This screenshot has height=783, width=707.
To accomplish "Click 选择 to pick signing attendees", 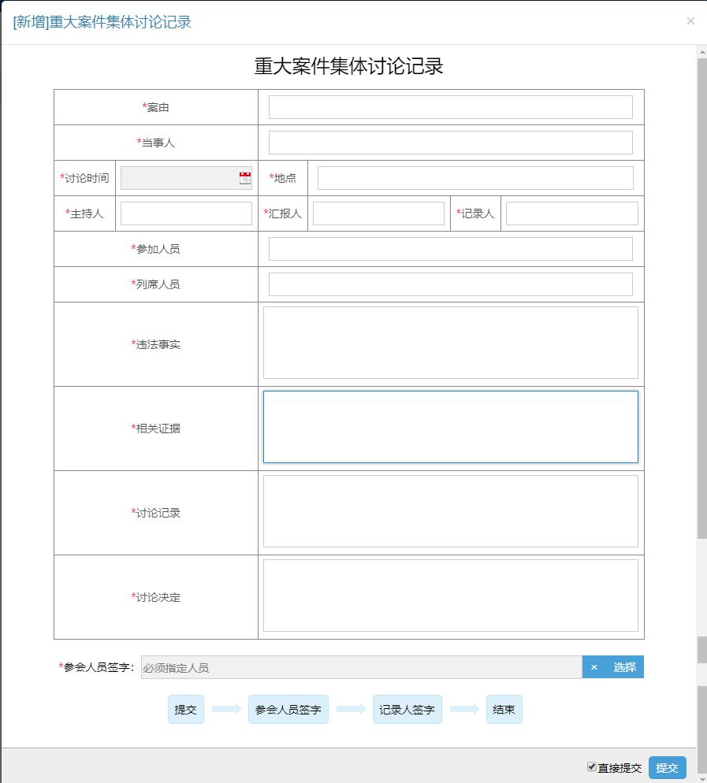I will (x=624, y=667).
